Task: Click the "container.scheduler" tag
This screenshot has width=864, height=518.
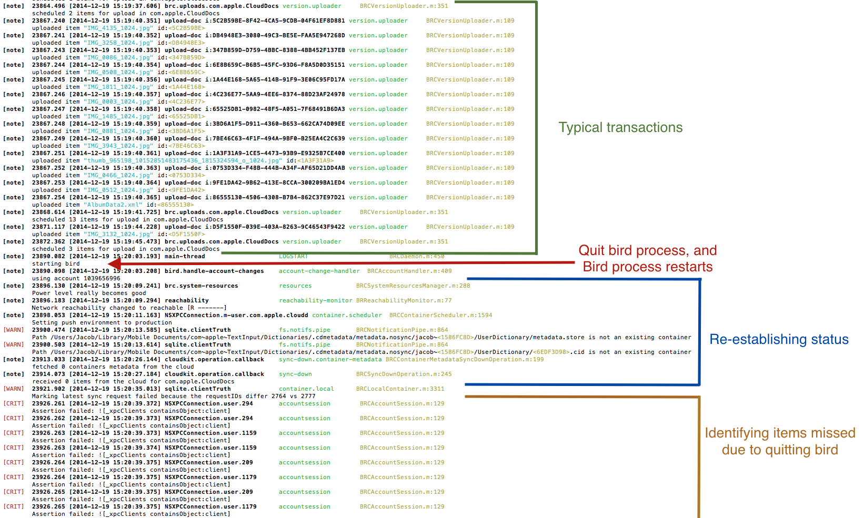Action: pos(347,316)
